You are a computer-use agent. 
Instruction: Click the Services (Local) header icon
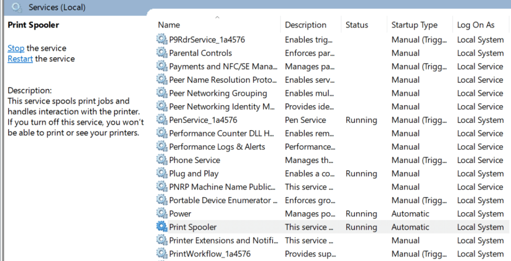point(16,7)
